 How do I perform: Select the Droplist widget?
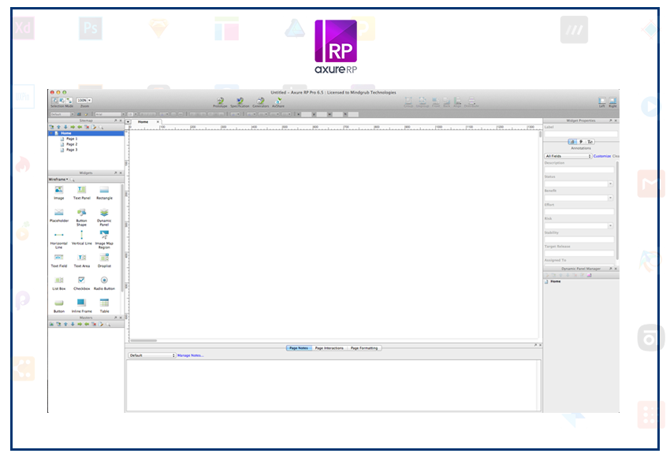point(104,260)
